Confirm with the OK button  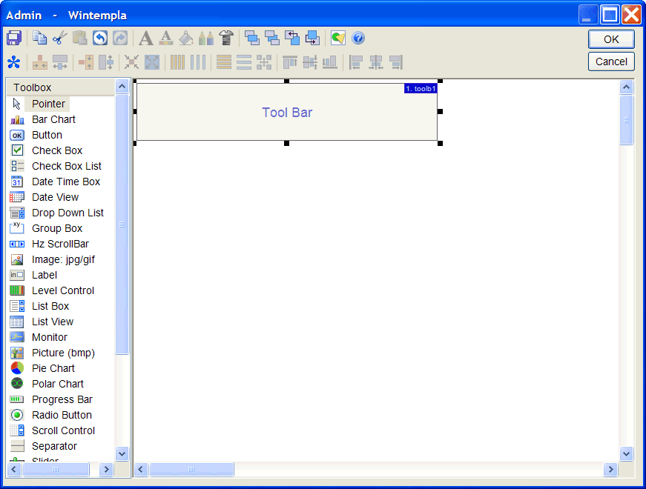[x=611, y=39]
